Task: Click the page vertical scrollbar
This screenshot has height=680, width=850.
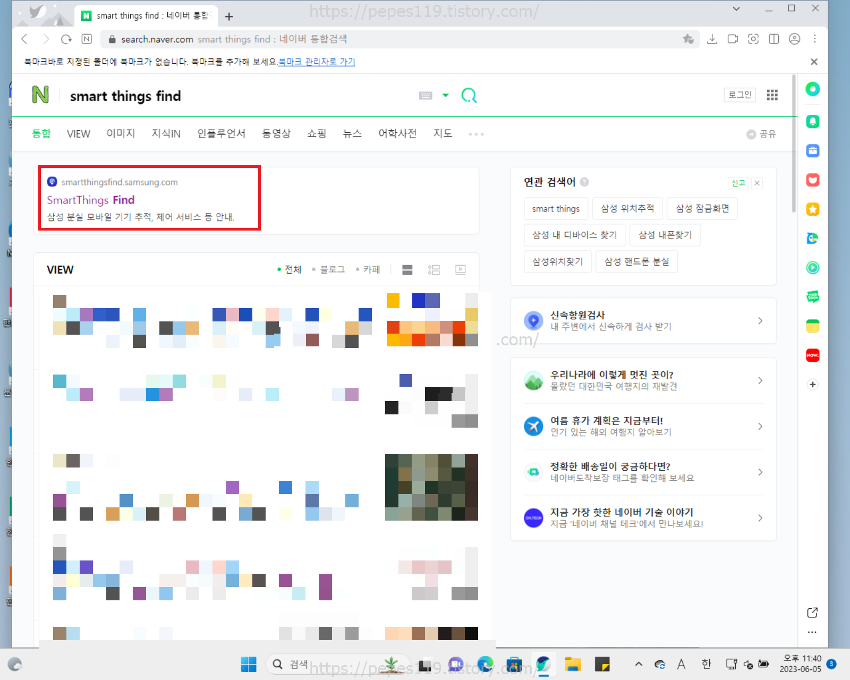Action: pyautogui.click(x=794, y=143)
